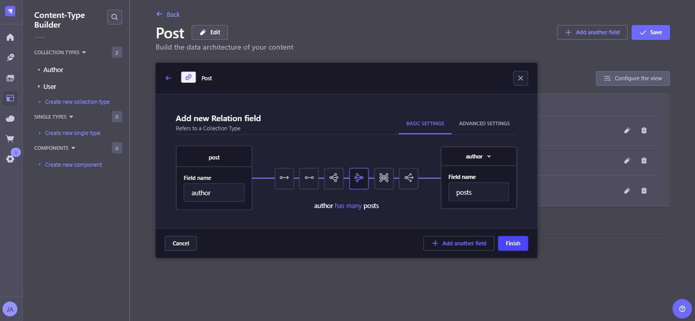Viewport: 695px width, 321px height.
Task: Click the Create new collection type link
Action: (77, 102)
